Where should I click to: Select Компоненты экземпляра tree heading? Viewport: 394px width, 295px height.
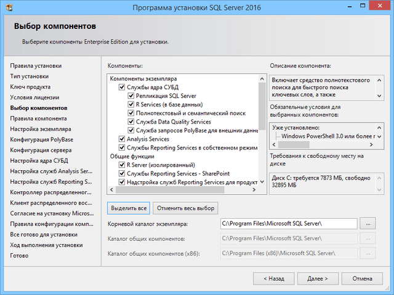142,79
